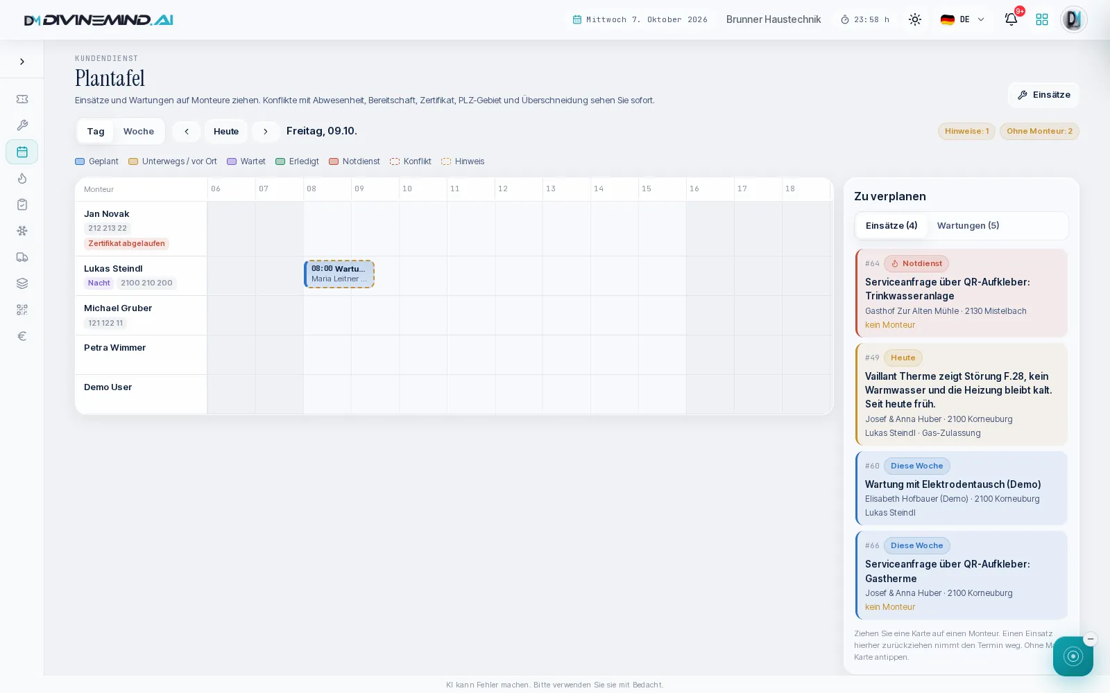Open the flame icon in the sidebar
Viewport: 1110px width, 693px height.
point(22,178)
